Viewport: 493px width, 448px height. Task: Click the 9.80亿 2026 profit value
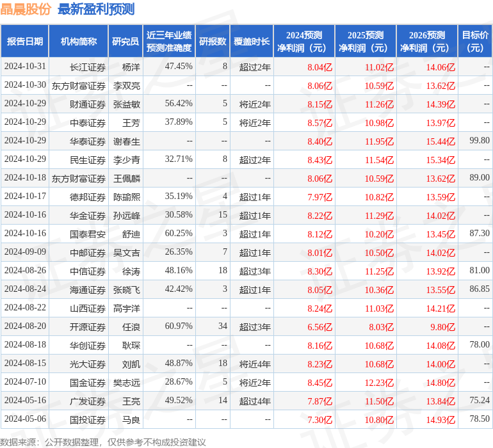coord(442,326)
